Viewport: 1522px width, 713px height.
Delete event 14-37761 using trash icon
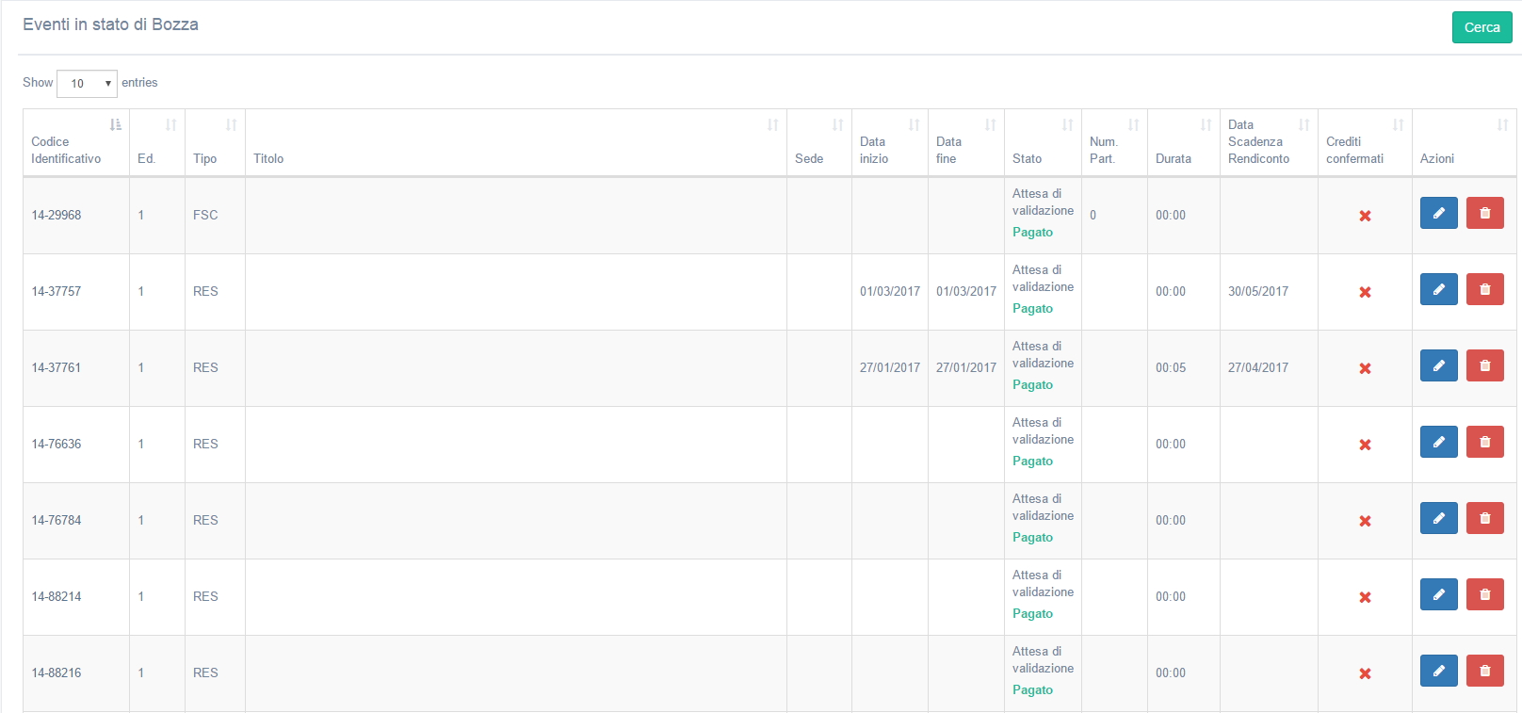[1484, 365]
